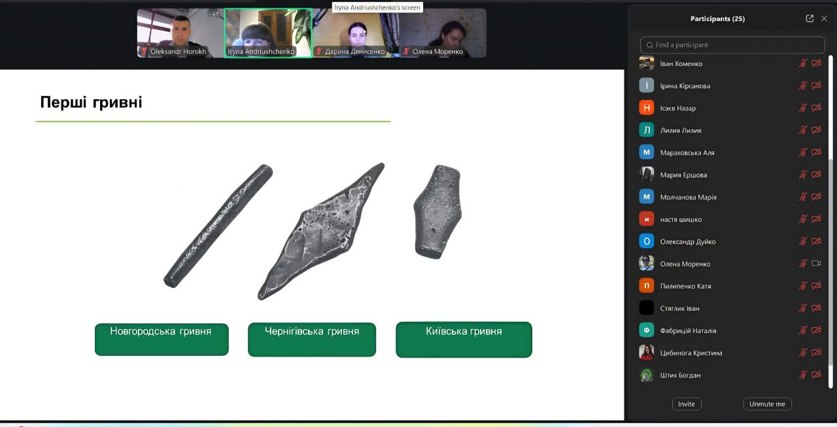Click muted microphone icon for Іван Хоменко

(x=803, y=64)
